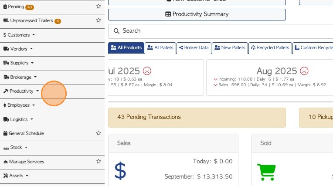
Task: Expand the Vendors dropdown menu
Action: 18,49
